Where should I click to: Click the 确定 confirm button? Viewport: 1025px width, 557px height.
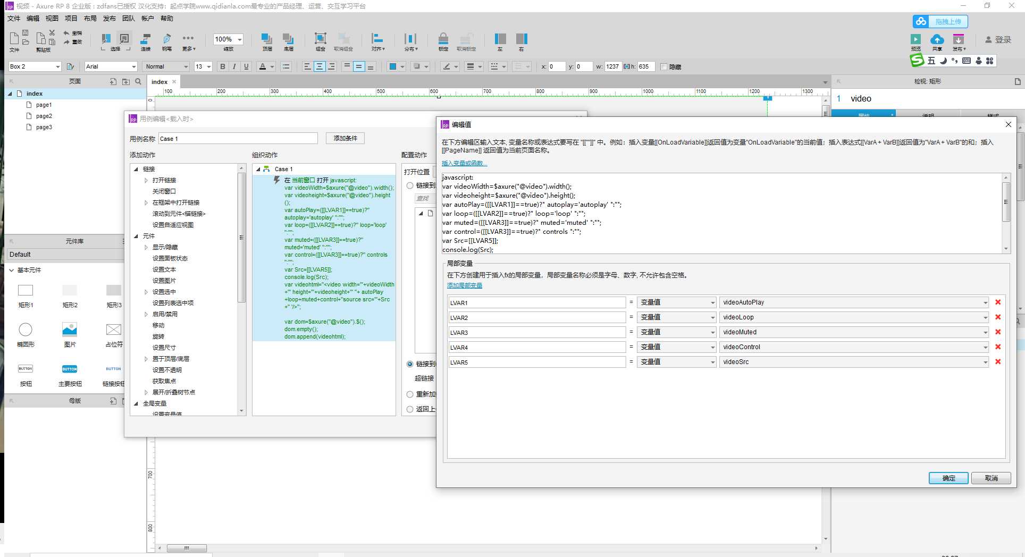pos(948,478)
